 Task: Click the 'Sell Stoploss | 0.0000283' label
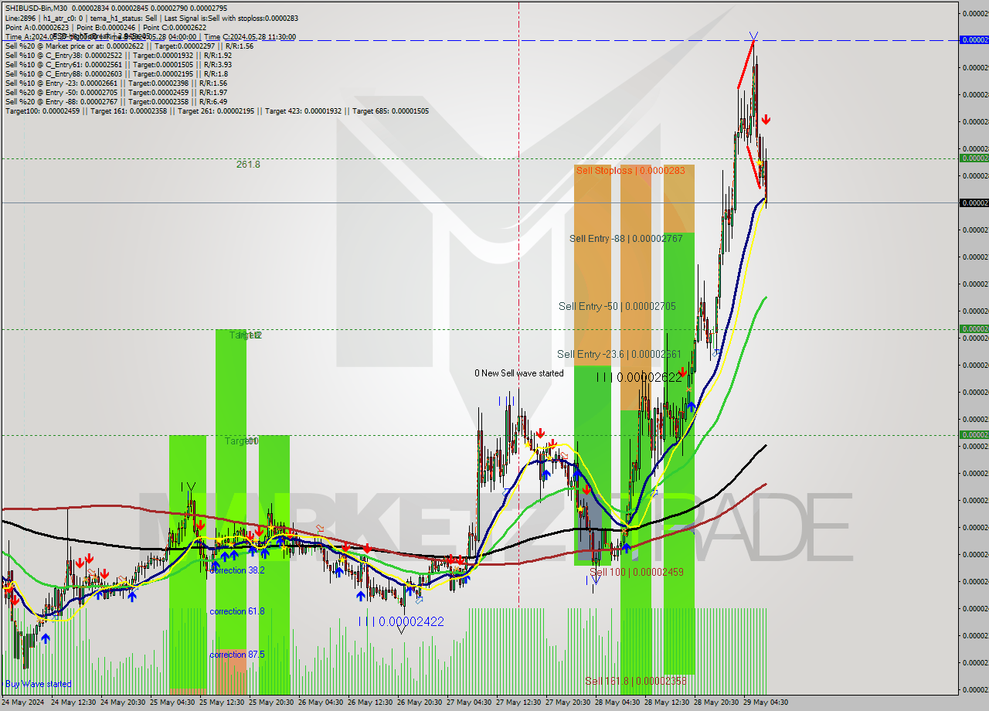630,170
